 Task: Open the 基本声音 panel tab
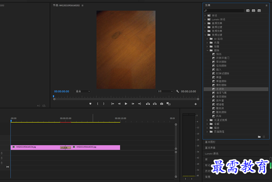click(x=210, y=148)
